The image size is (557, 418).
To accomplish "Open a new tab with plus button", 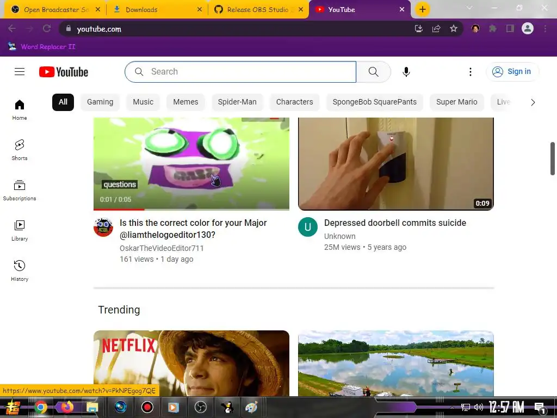I will 422,9.
